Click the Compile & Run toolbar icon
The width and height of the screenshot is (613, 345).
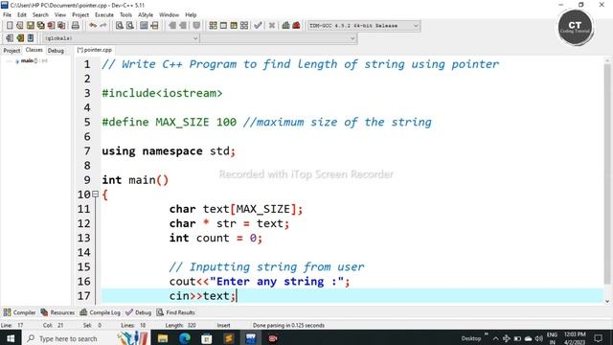234,26
